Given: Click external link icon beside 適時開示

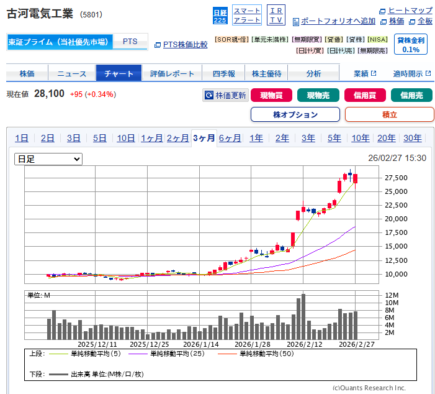Looking at the screenshot, I should pyautogui.click(x=428, y=73).
